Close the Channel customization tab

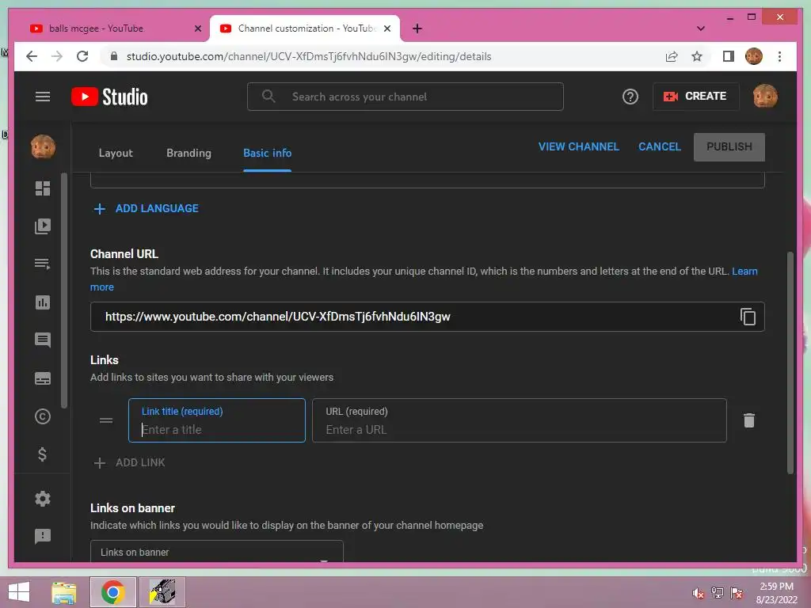click(x=387, y=29)
